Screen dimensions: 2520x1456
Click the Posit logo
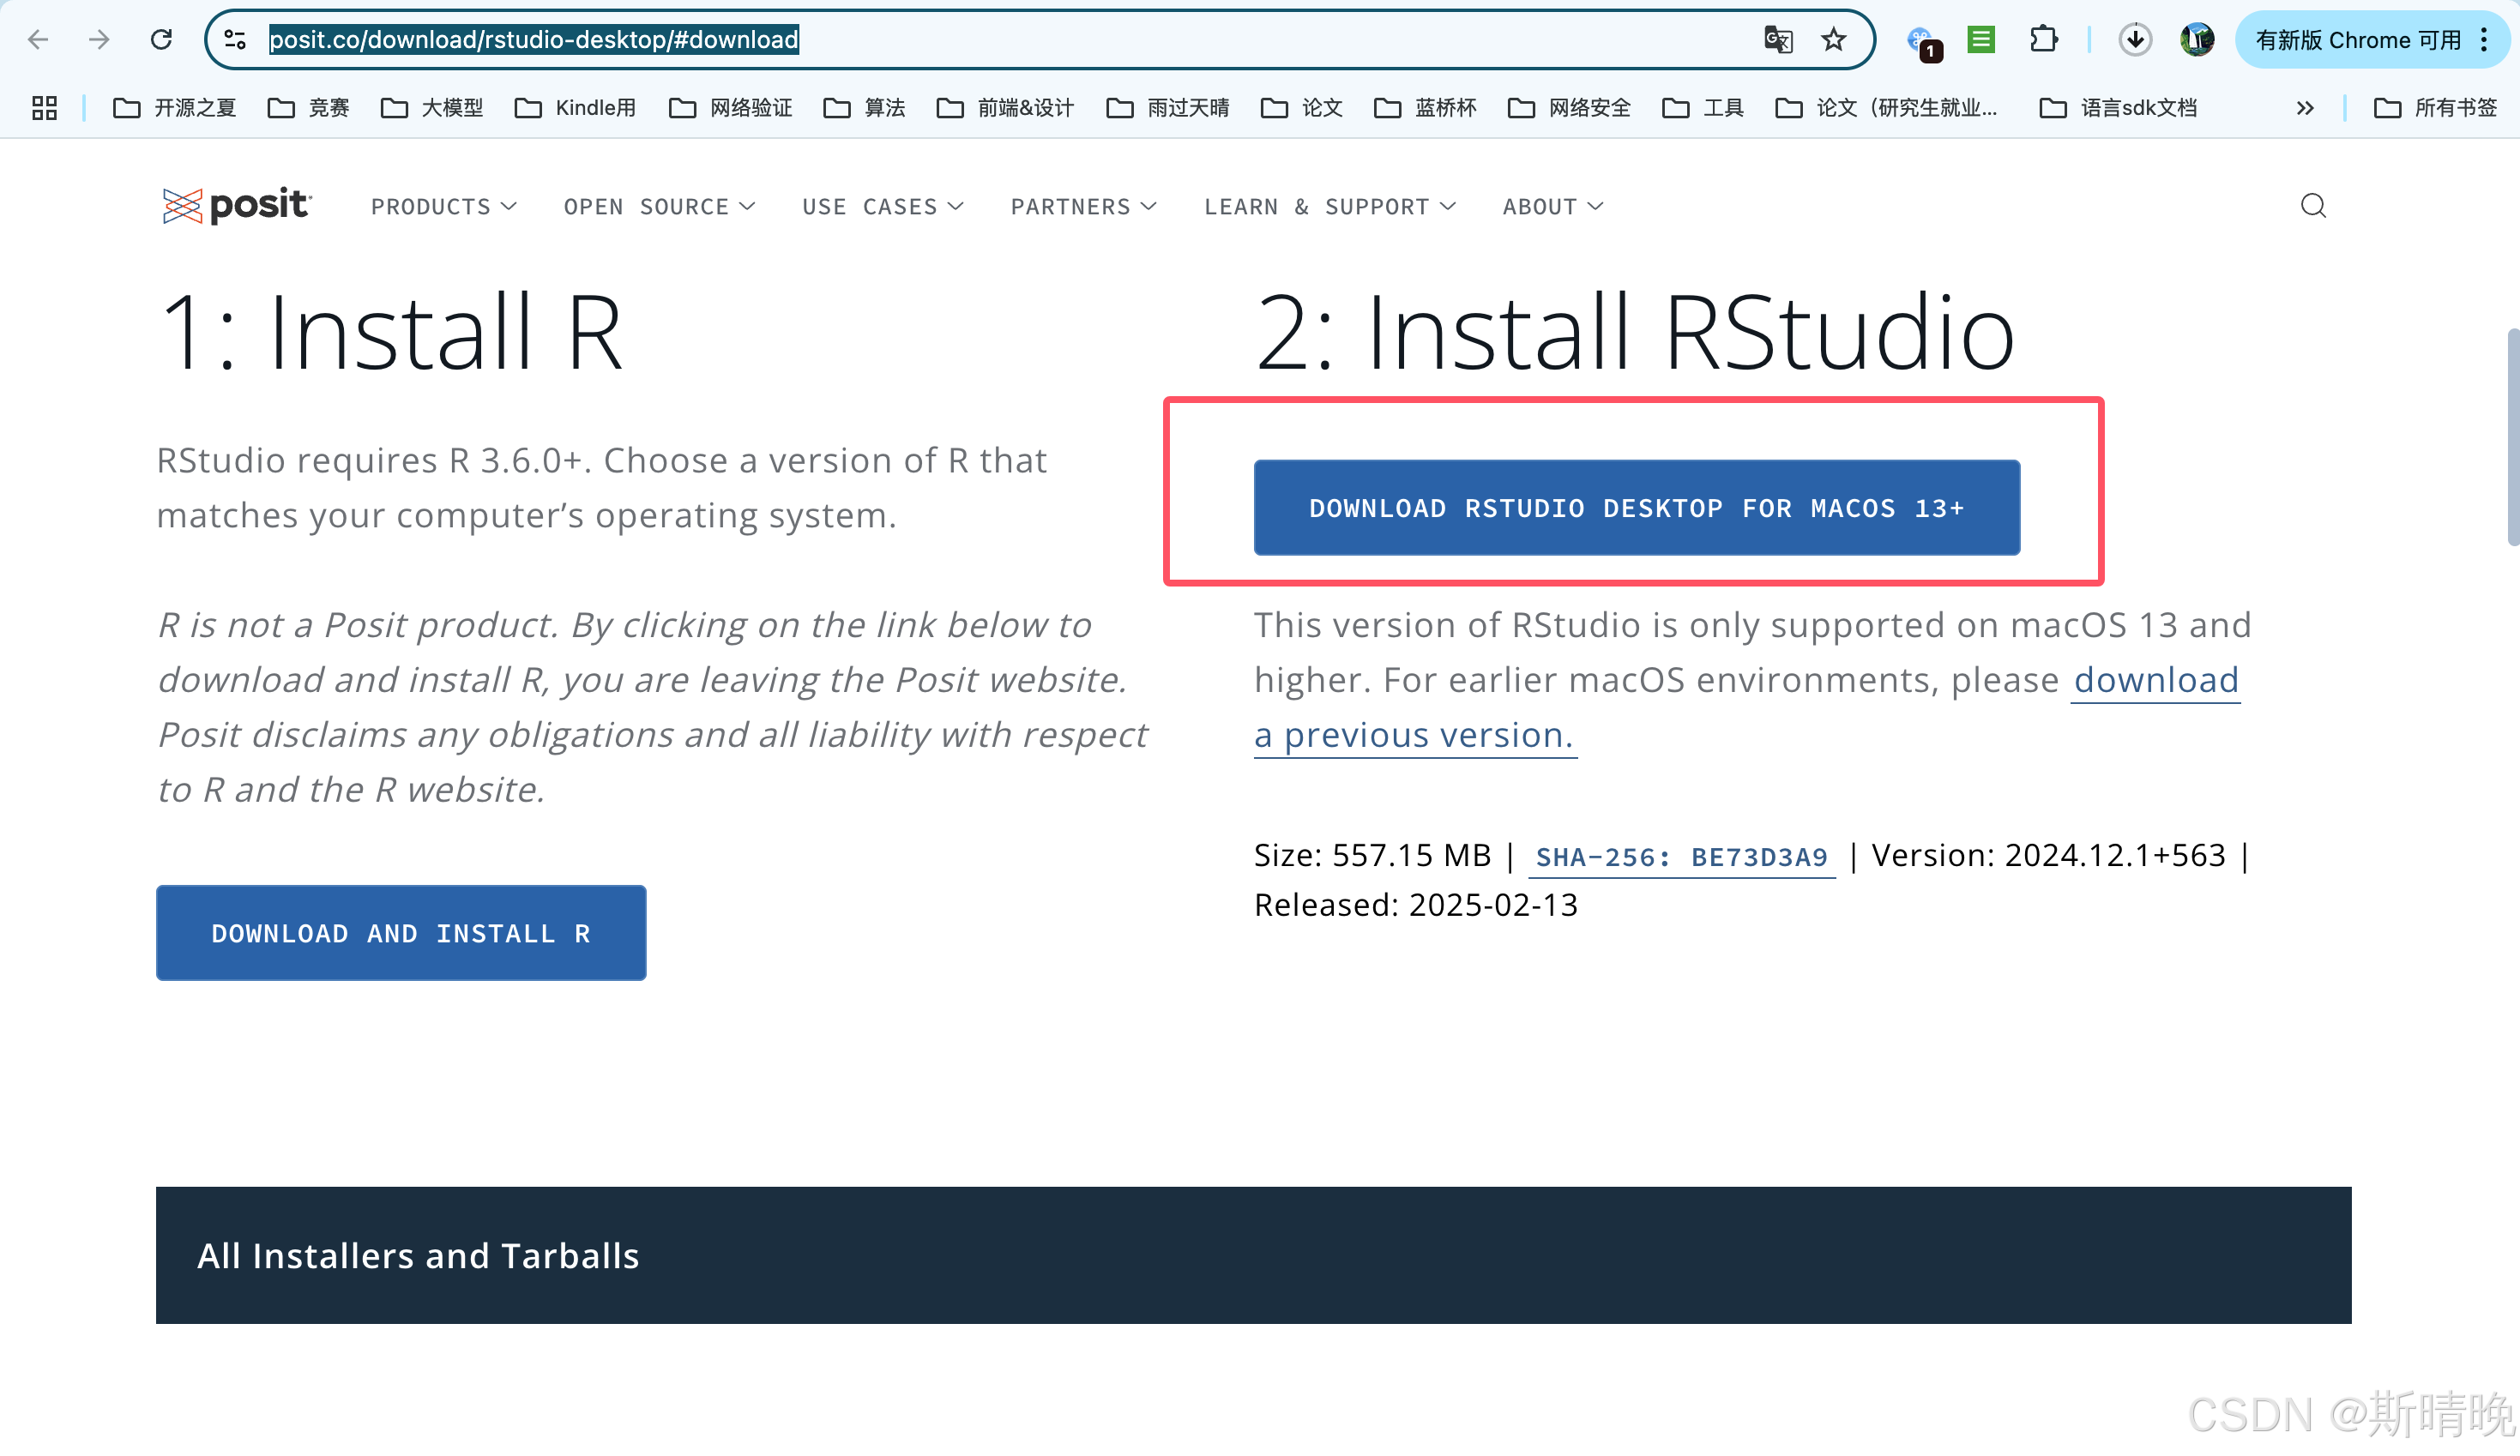pos(237,205)
